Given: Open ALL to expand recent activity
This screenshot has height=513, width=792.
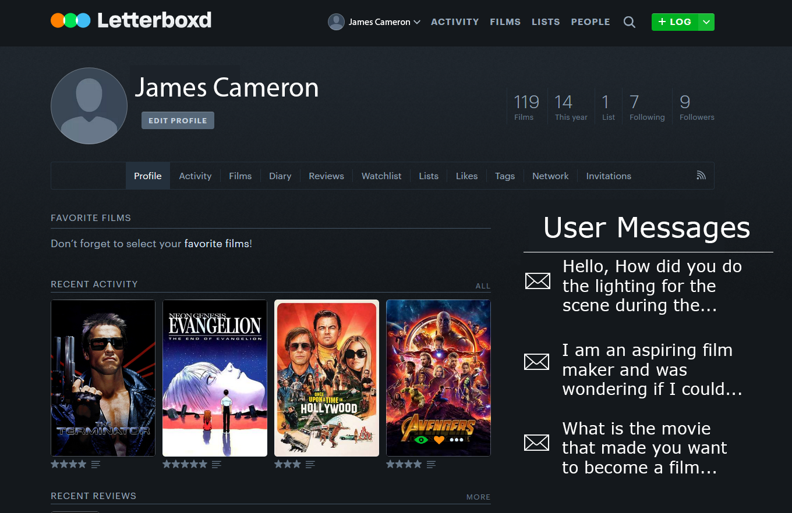Looking at the screenshot, I should pyautogui.click(x=483, y=286).
